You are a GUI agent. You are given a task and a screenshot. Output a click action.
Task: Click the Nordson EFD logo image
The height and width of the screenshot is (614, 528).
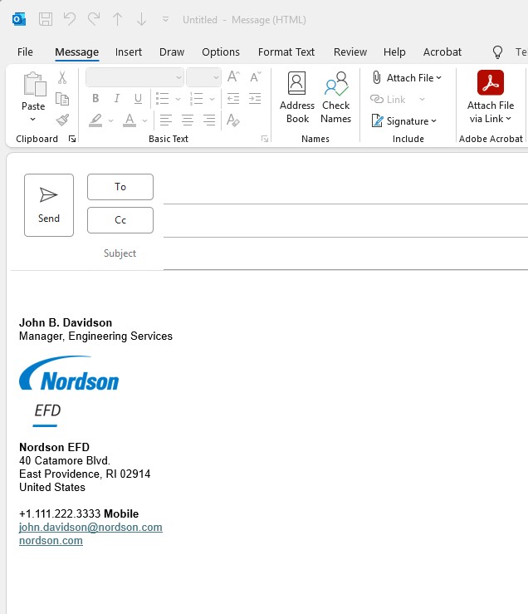[x=69, y=391]
